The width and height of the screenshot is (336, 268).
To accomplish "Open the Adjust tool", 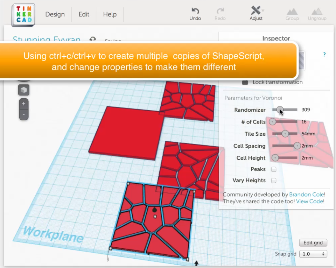I will 256,14.
